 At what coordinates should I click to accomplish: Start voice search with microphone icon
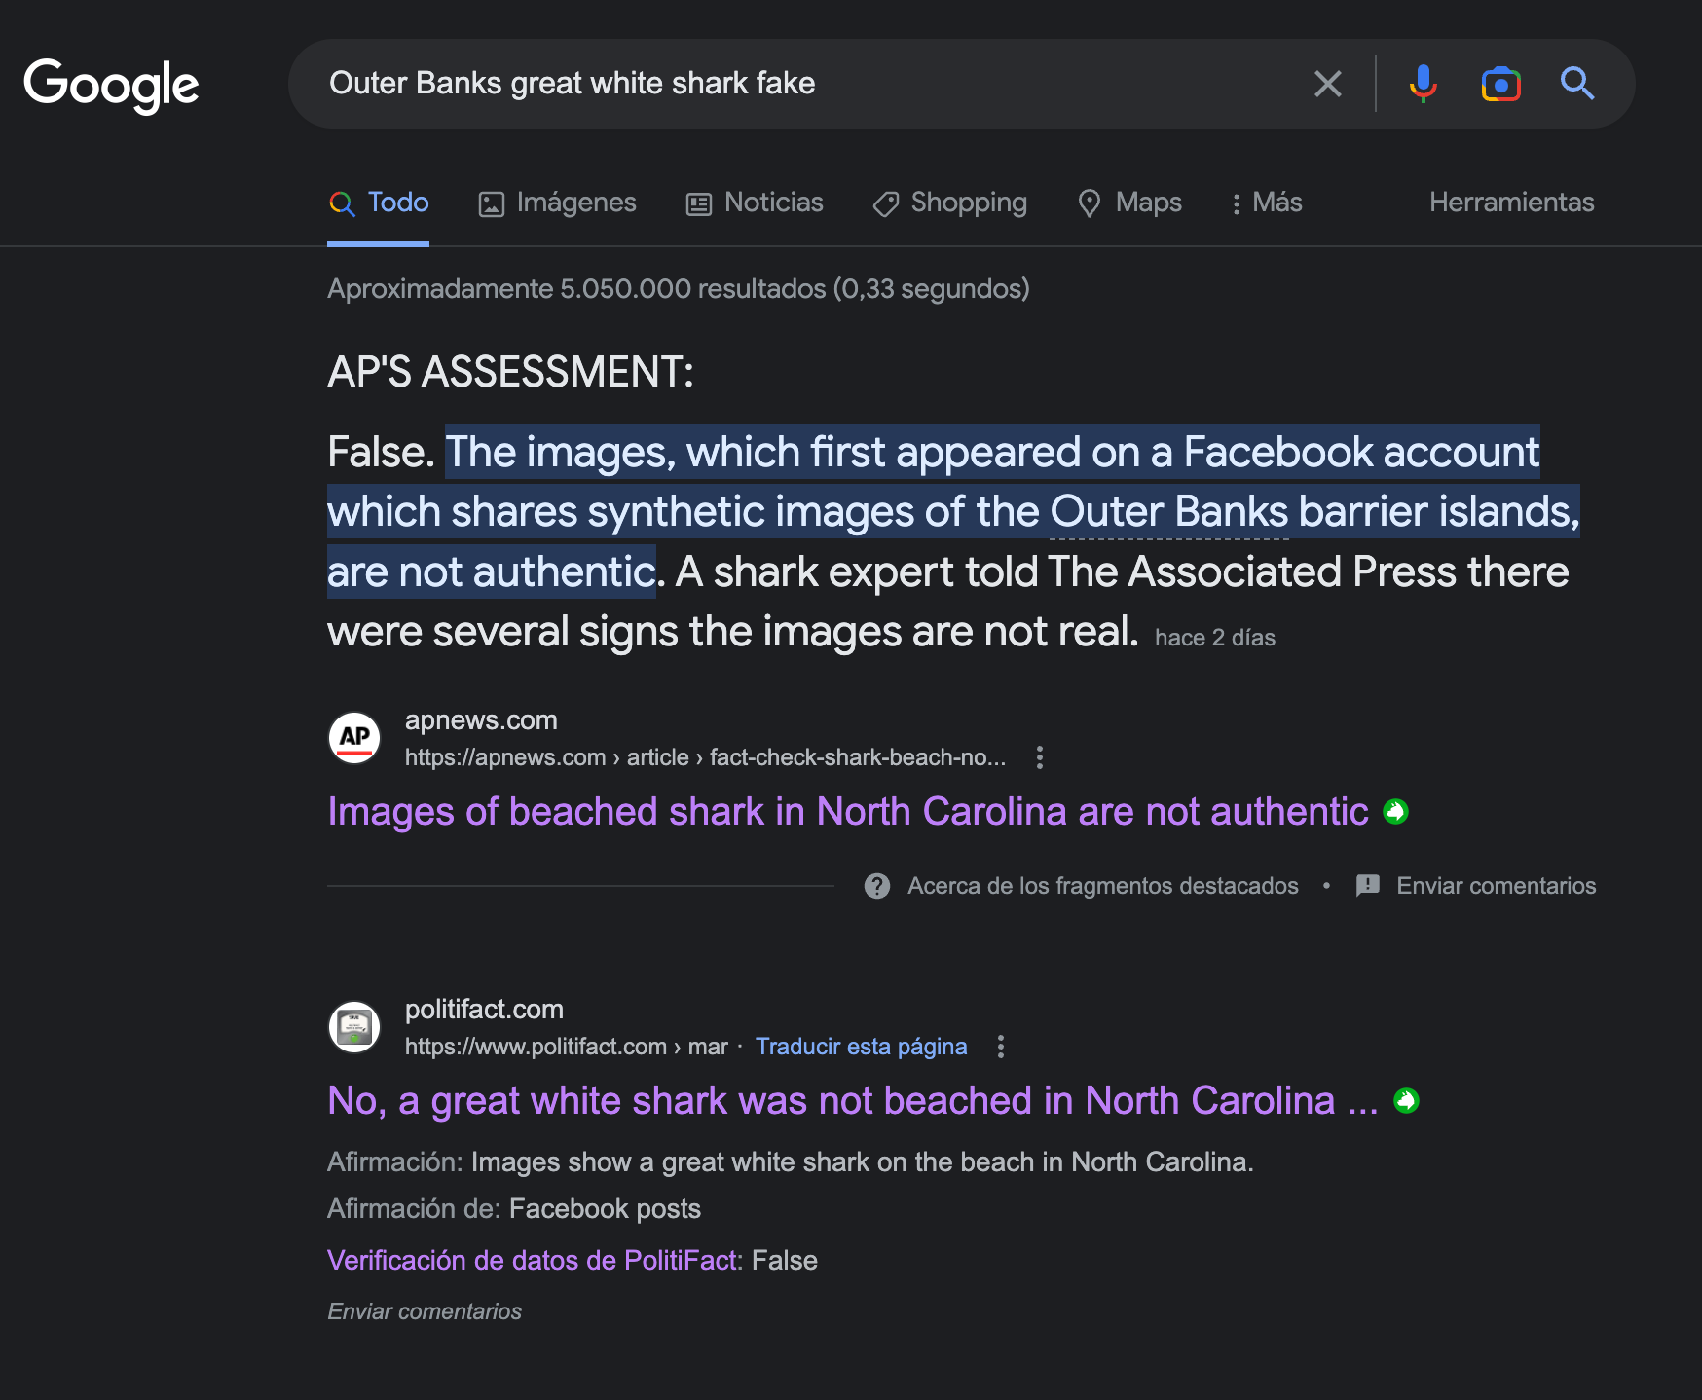[1423, 84]
